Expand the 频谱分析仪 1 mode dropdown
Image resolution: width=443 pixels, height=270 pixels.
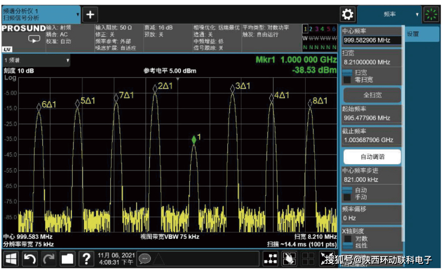click(78, 15)
